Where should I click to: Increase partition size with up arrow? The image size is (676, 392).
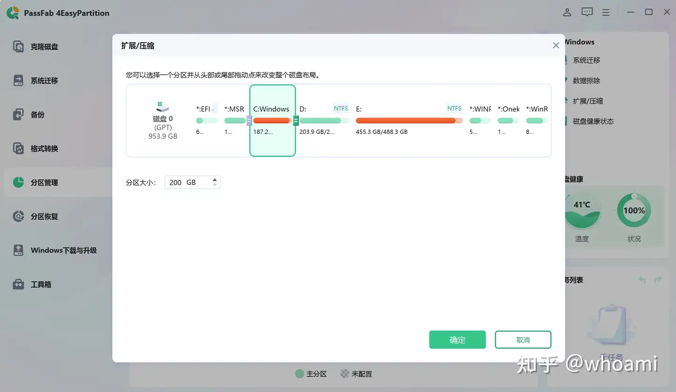click(x=215, y=179)
